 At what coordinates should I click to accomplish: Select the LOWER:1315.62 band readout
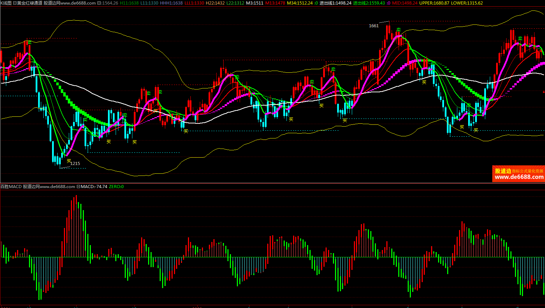point(467,3)
